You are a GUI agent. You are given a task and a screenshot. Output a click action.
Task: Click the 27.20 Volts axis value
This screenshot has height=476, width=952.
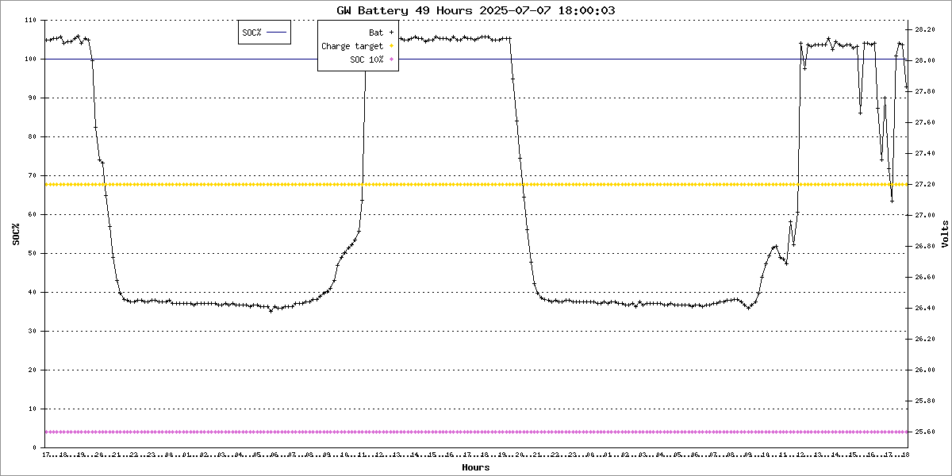[x=925, y=184]
